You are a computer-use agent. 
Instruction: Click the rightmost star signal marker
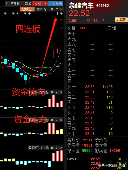click(x=62, y=14)
